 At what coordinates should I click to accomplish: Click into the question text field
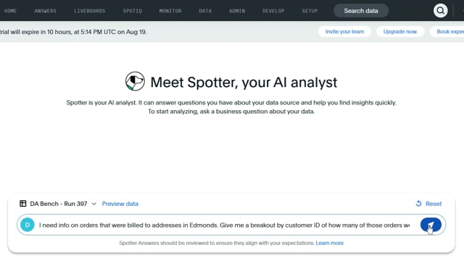(224, 225)
